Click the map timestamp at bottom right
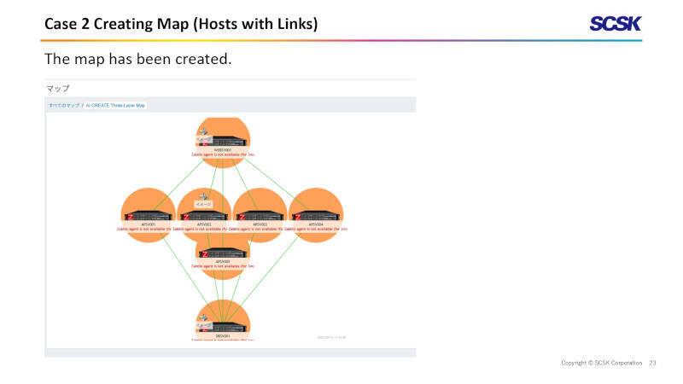This screenshot has height=384, width=683. (x=331, y=337)
